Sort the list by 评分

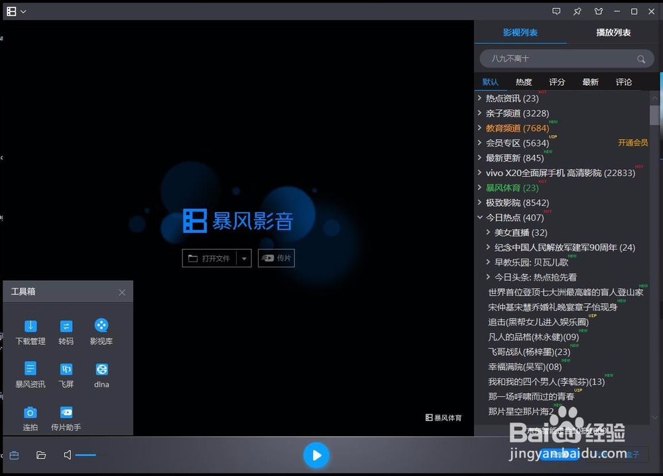(x=557, y=82)
